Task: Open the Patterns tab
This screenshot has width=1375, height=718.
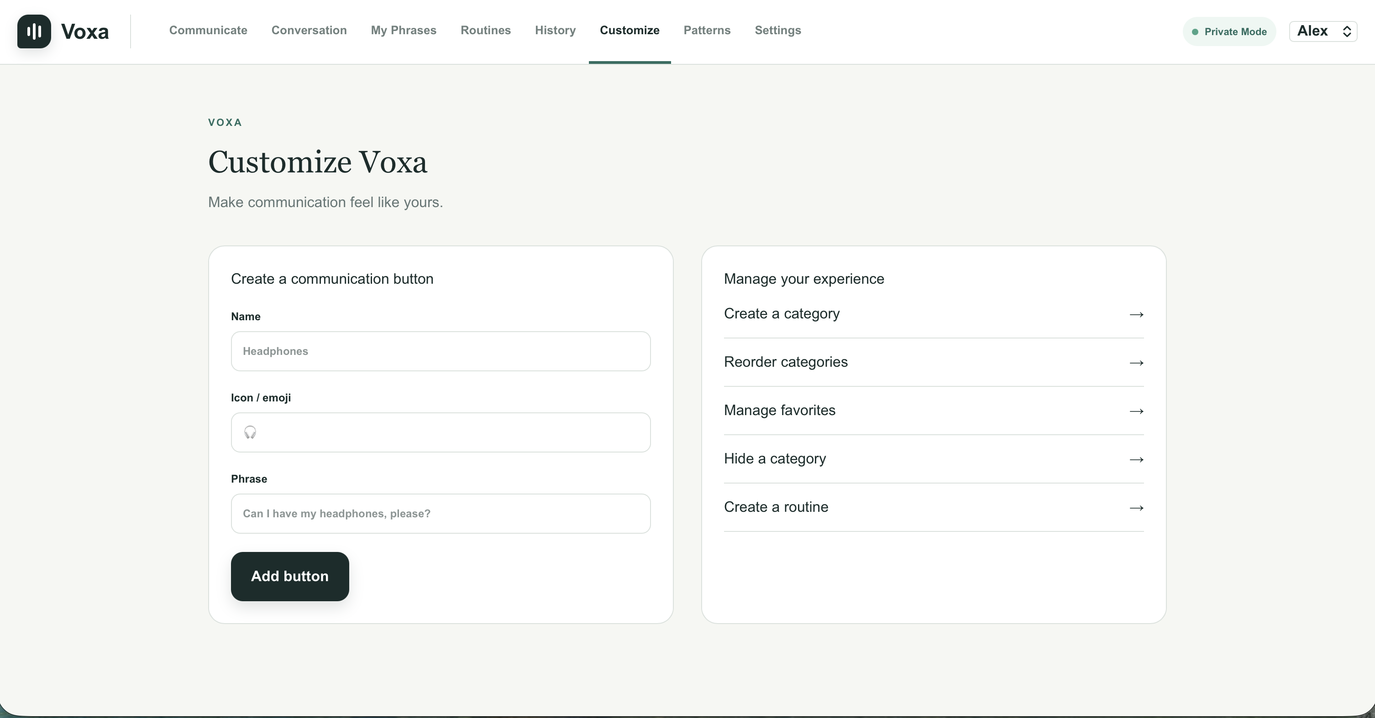Action: click(x=707, y=31)
